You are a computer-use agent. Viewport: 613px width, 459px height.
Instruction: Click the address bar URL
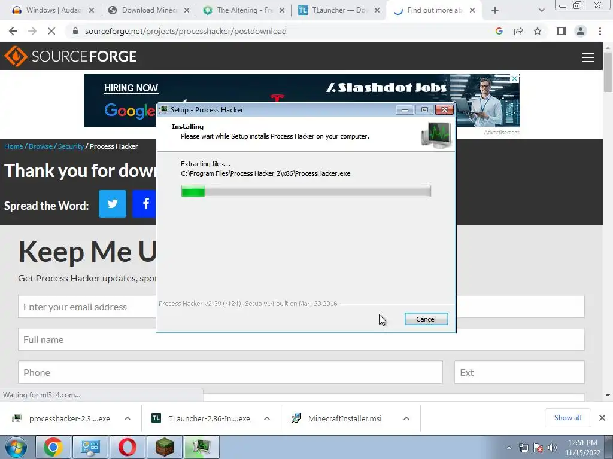[186, 31]
